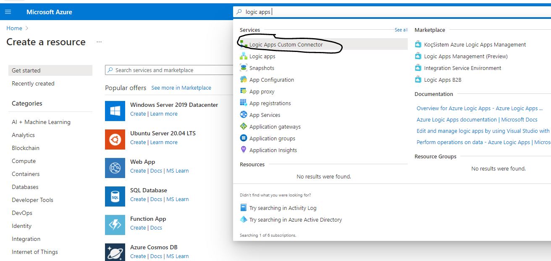
Task: Click the Application gateways icon
Action: click(244, 126)
